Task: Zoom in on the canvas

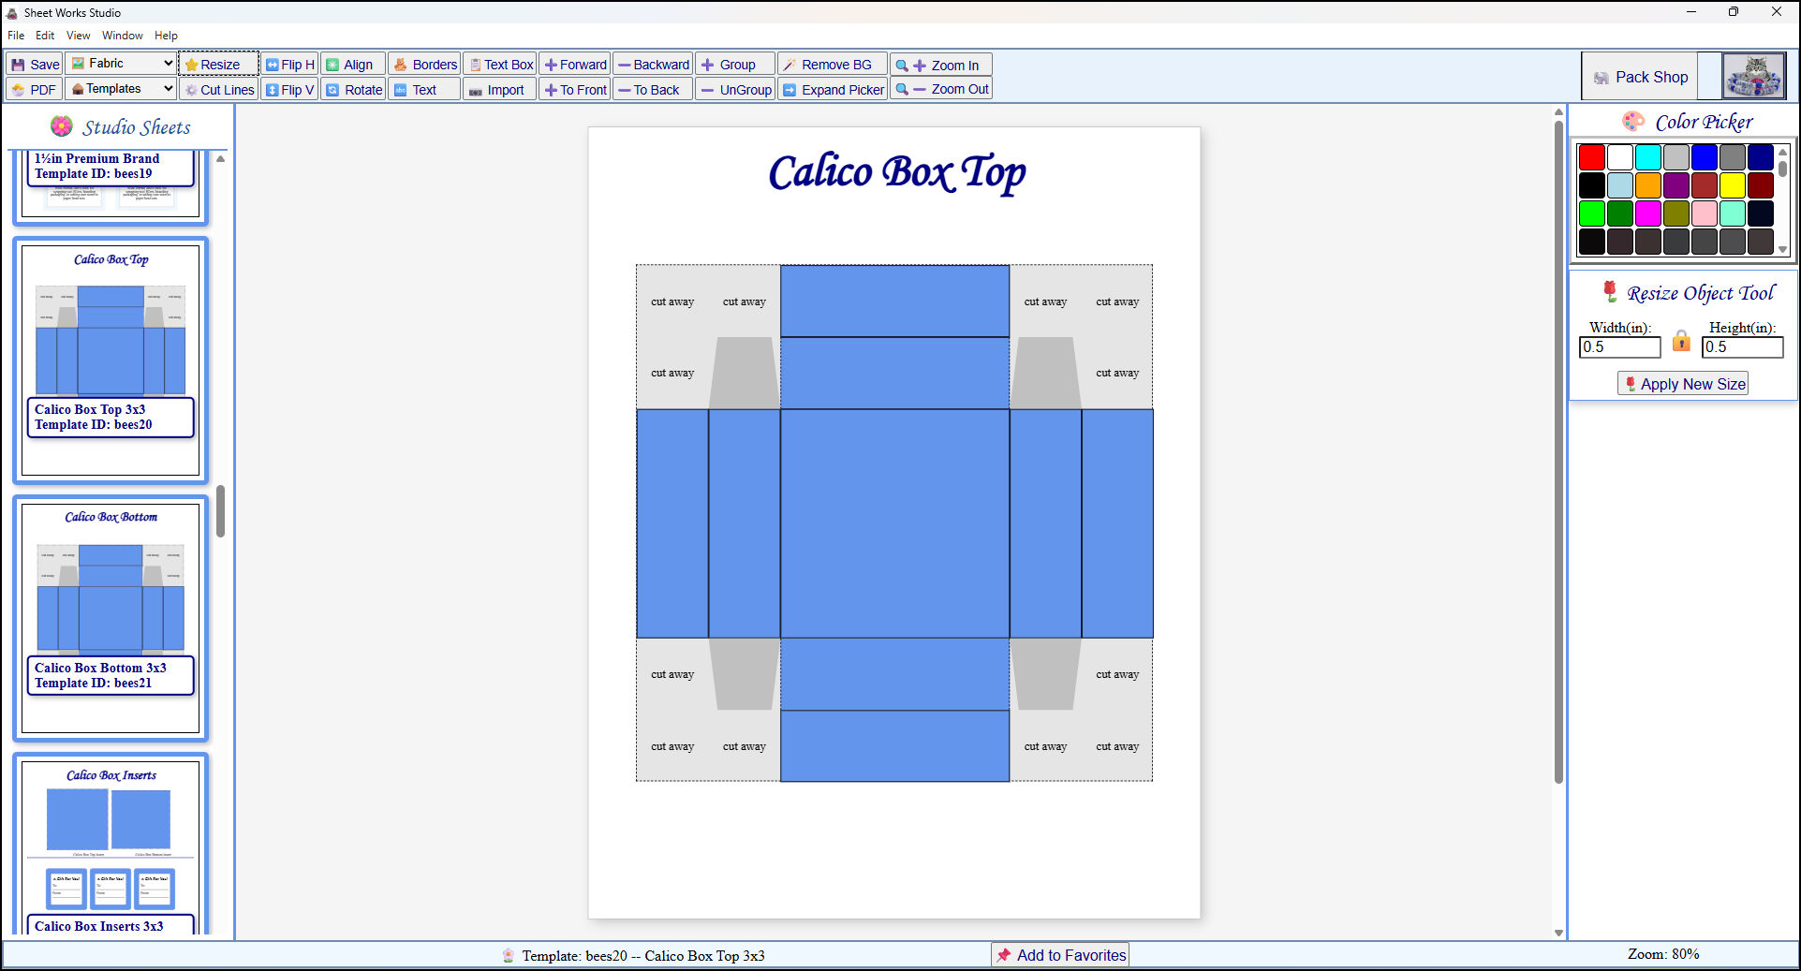Action: [940, 64]
